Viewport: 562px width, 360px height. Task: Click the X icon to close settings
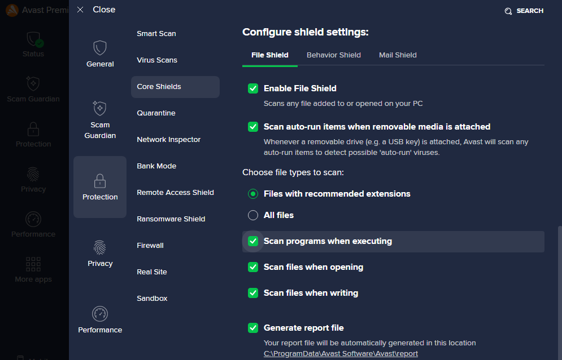80,10
